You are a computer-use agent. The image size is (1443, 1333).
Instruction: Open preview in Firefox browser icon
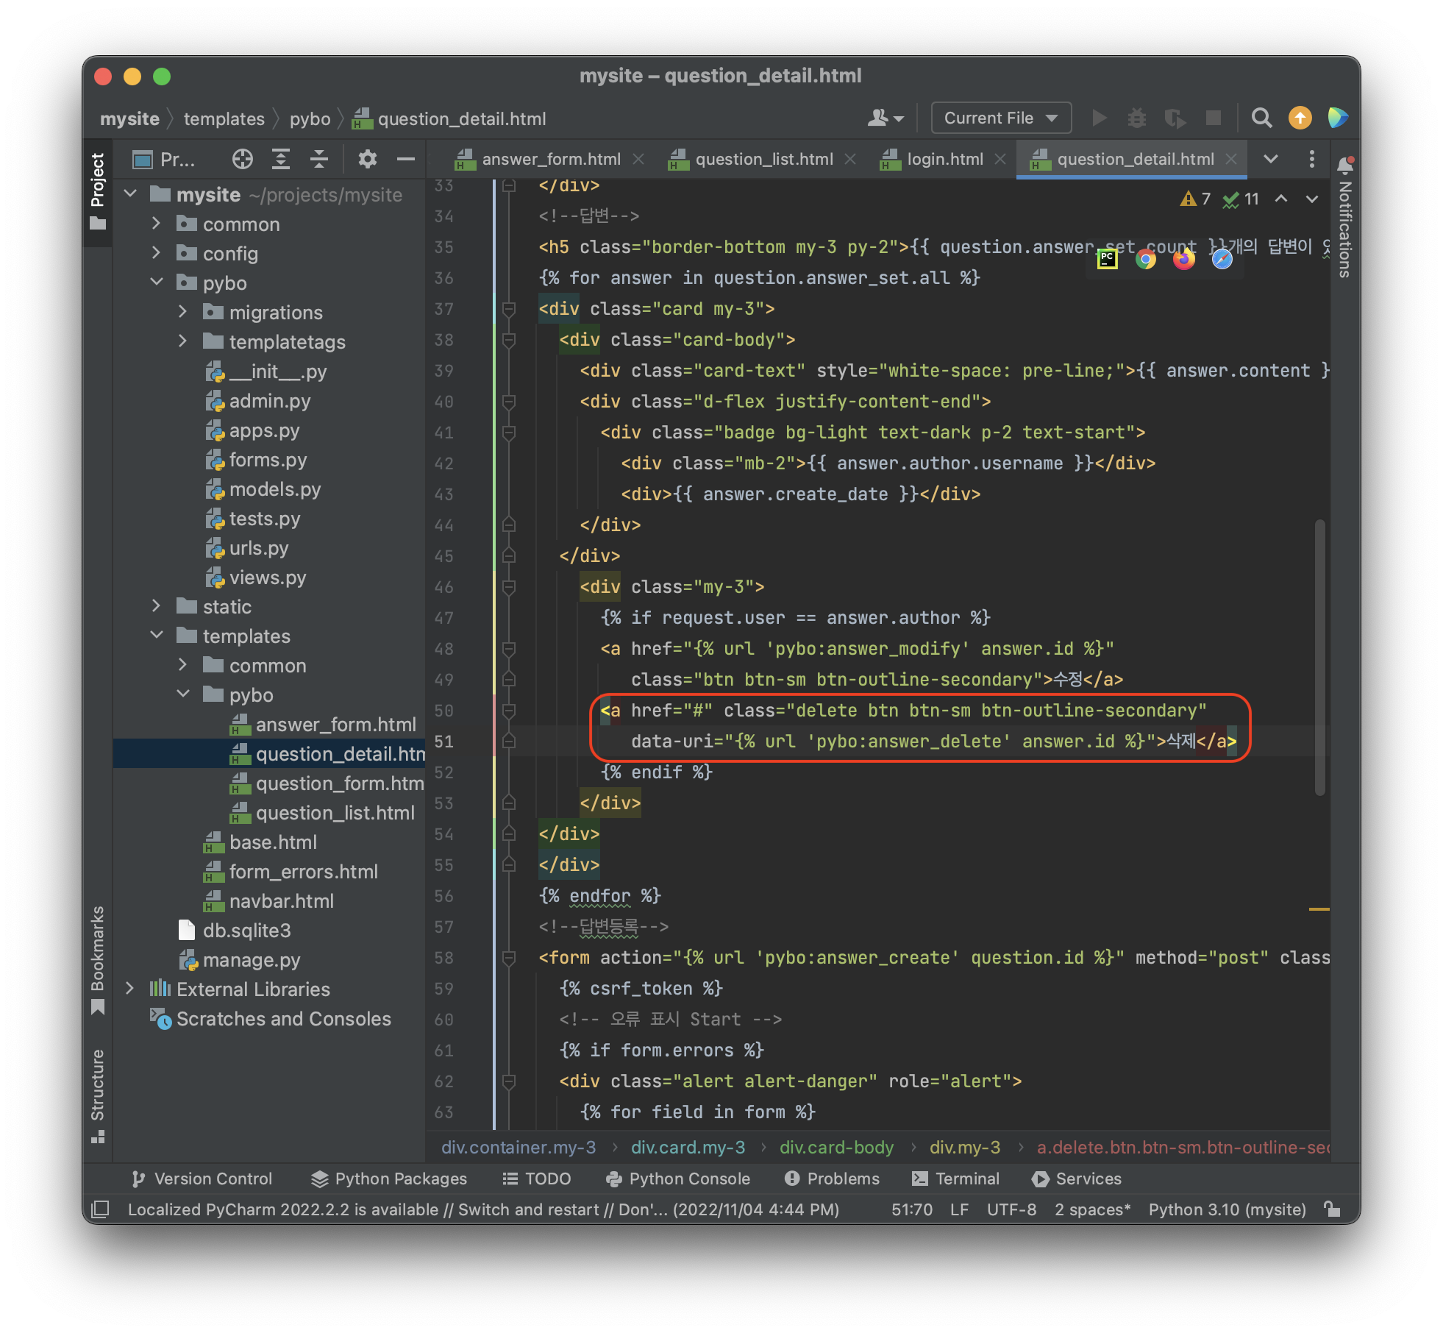(1183, 259)
